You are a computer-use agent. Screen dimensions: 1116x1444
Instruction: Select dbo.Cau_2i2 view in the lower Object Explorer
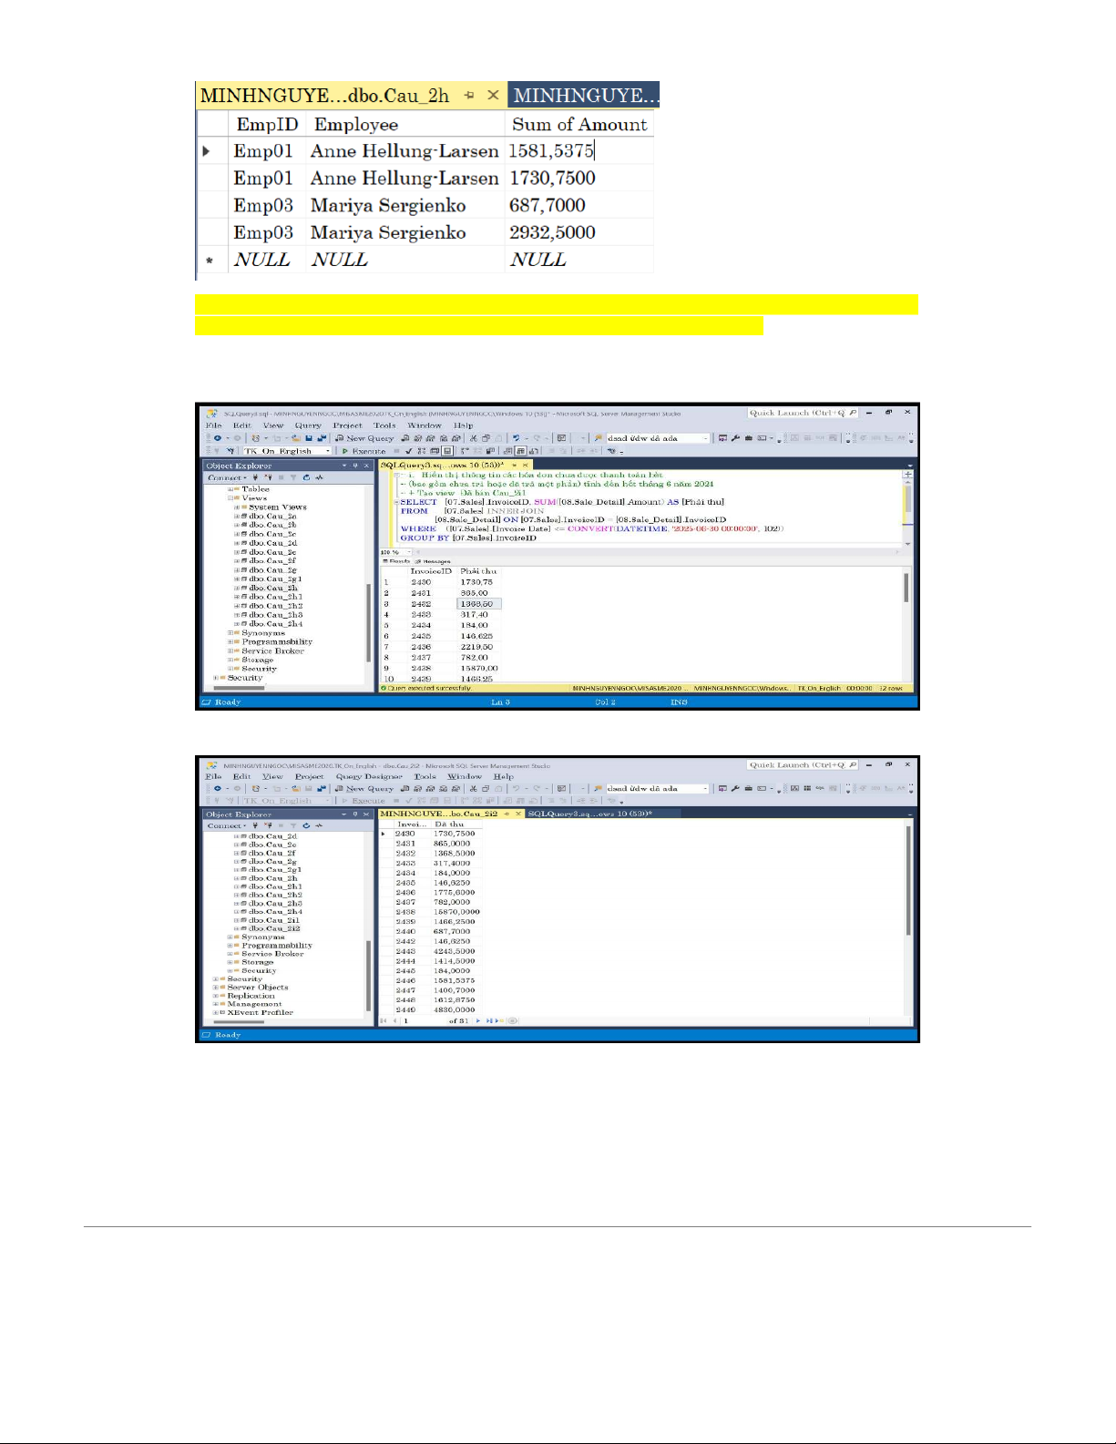pyautogui.click(x=273, y=928)
